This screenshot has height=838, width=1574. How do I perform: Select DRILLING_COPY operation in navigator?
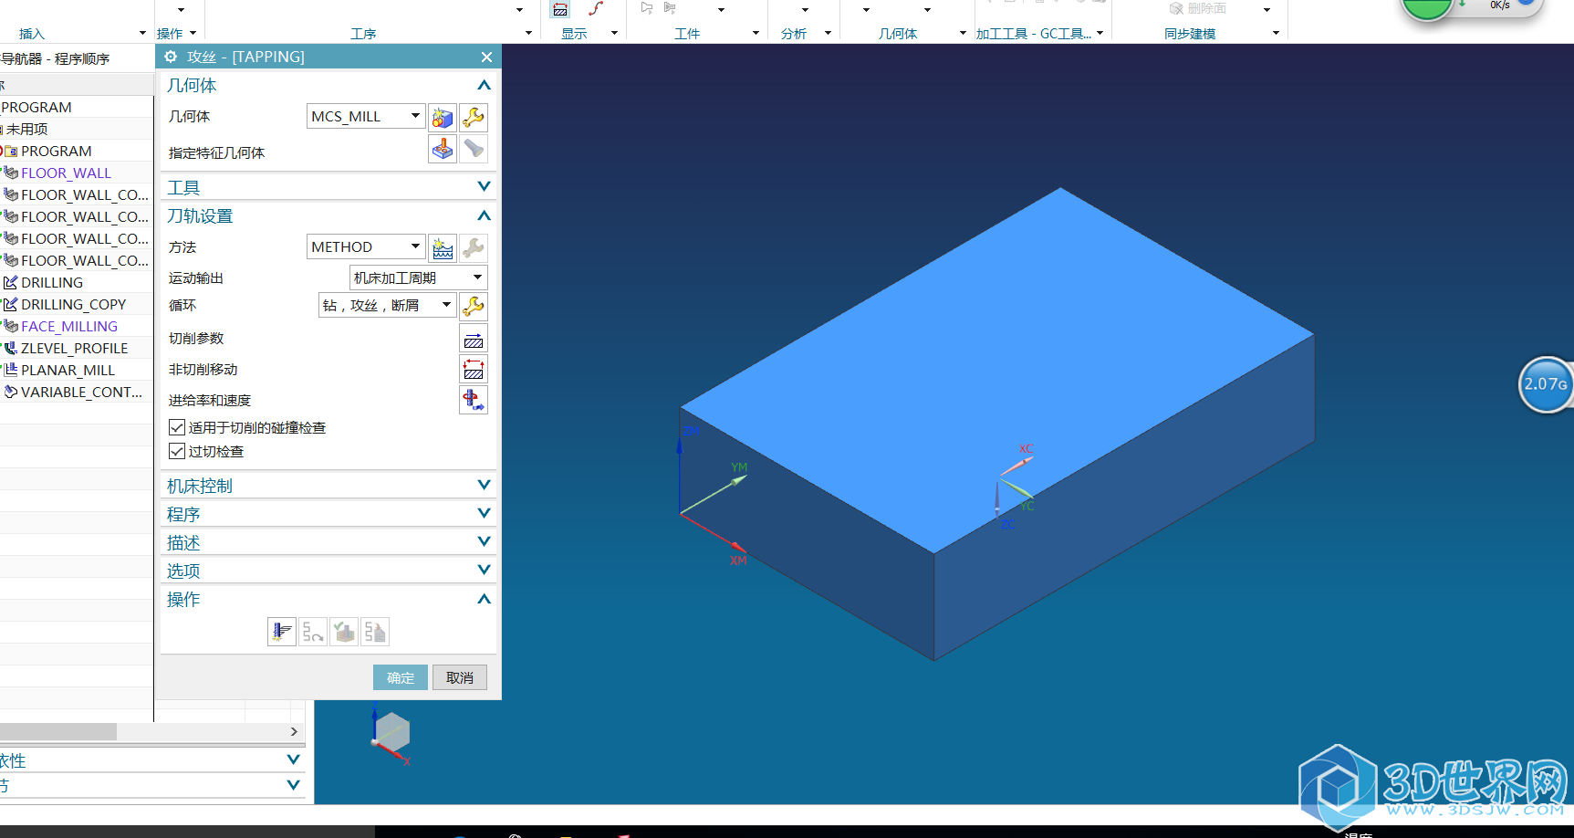click(73, 304)
